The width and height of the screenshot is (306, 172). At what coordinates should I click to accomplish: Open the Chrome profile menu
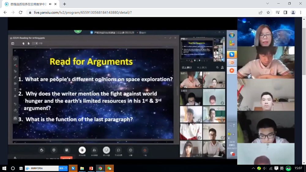tap(293, 13)
